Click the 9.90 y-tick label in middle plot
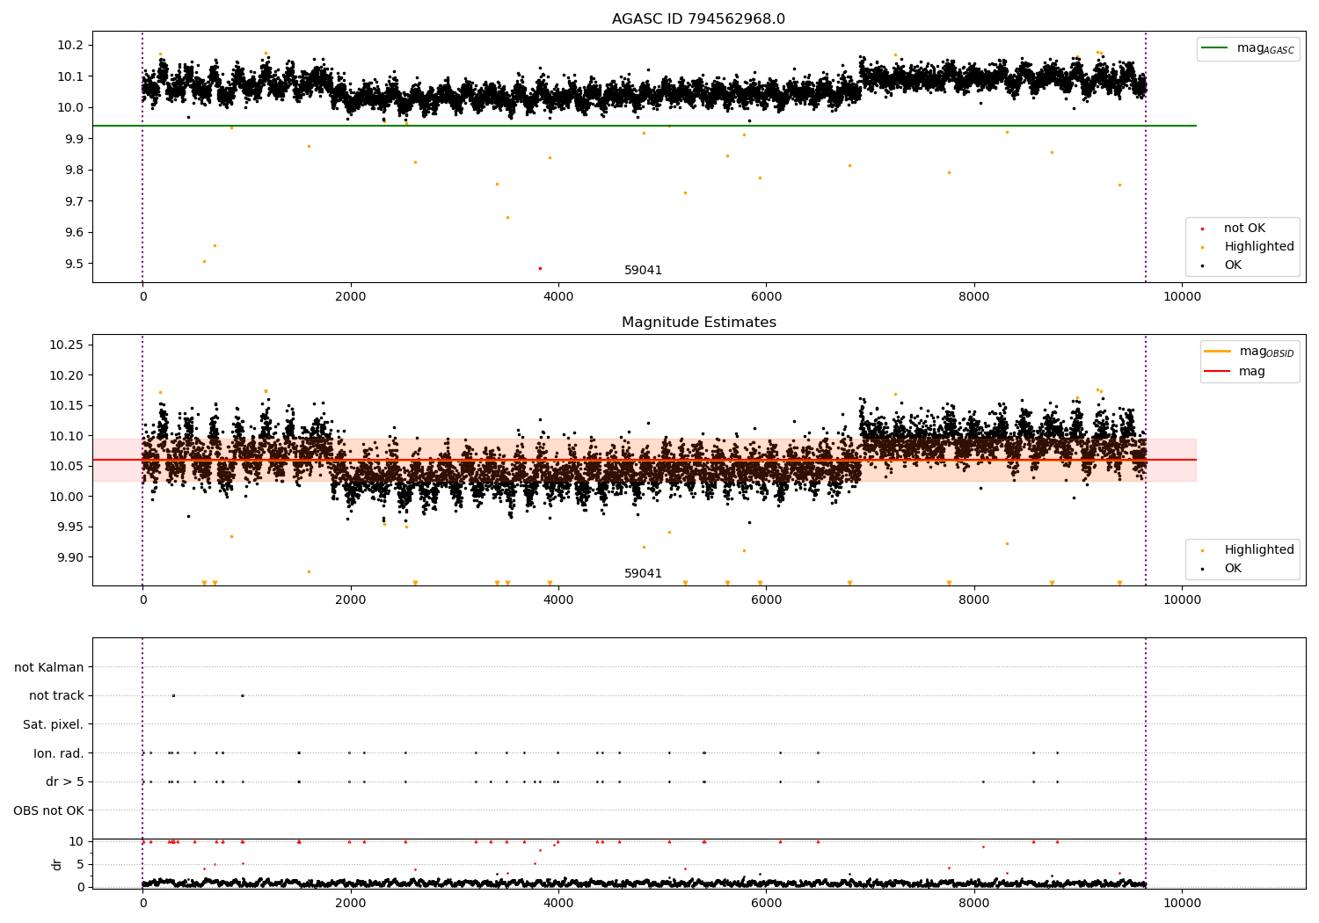The width and height of the screenshot is (1319, 923). point(72,557)
